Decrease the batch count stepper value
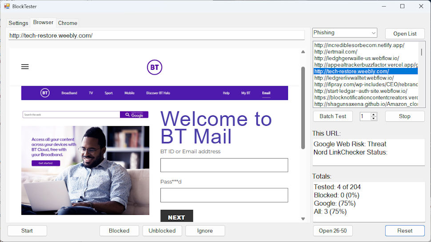Image resolution: width=431 pixels, height=242 pixels. click(x=374, y=119)
